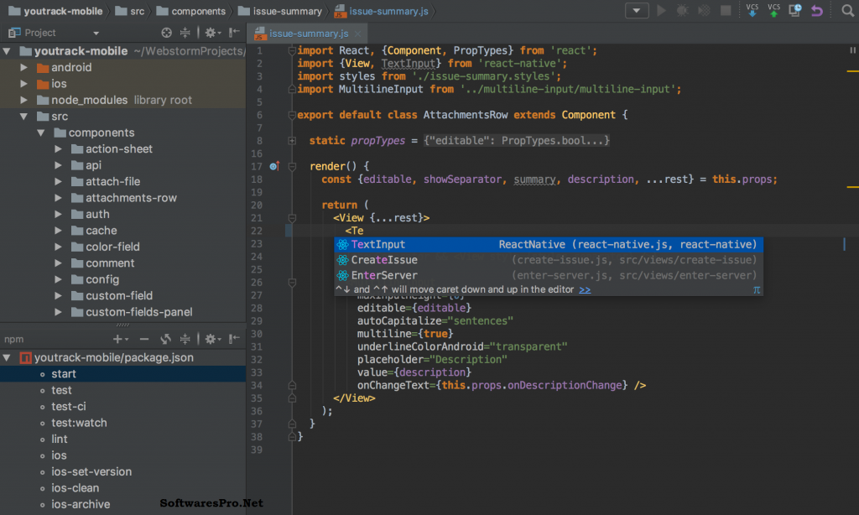Rerun scripts using refresh icon in npm panel
The image size is (859, 515).
[x=165, y=340]
